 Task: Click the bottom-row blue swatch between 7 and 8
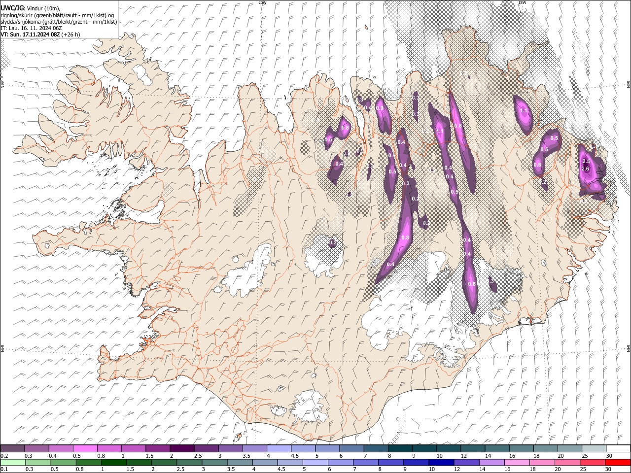click(366, 462)
